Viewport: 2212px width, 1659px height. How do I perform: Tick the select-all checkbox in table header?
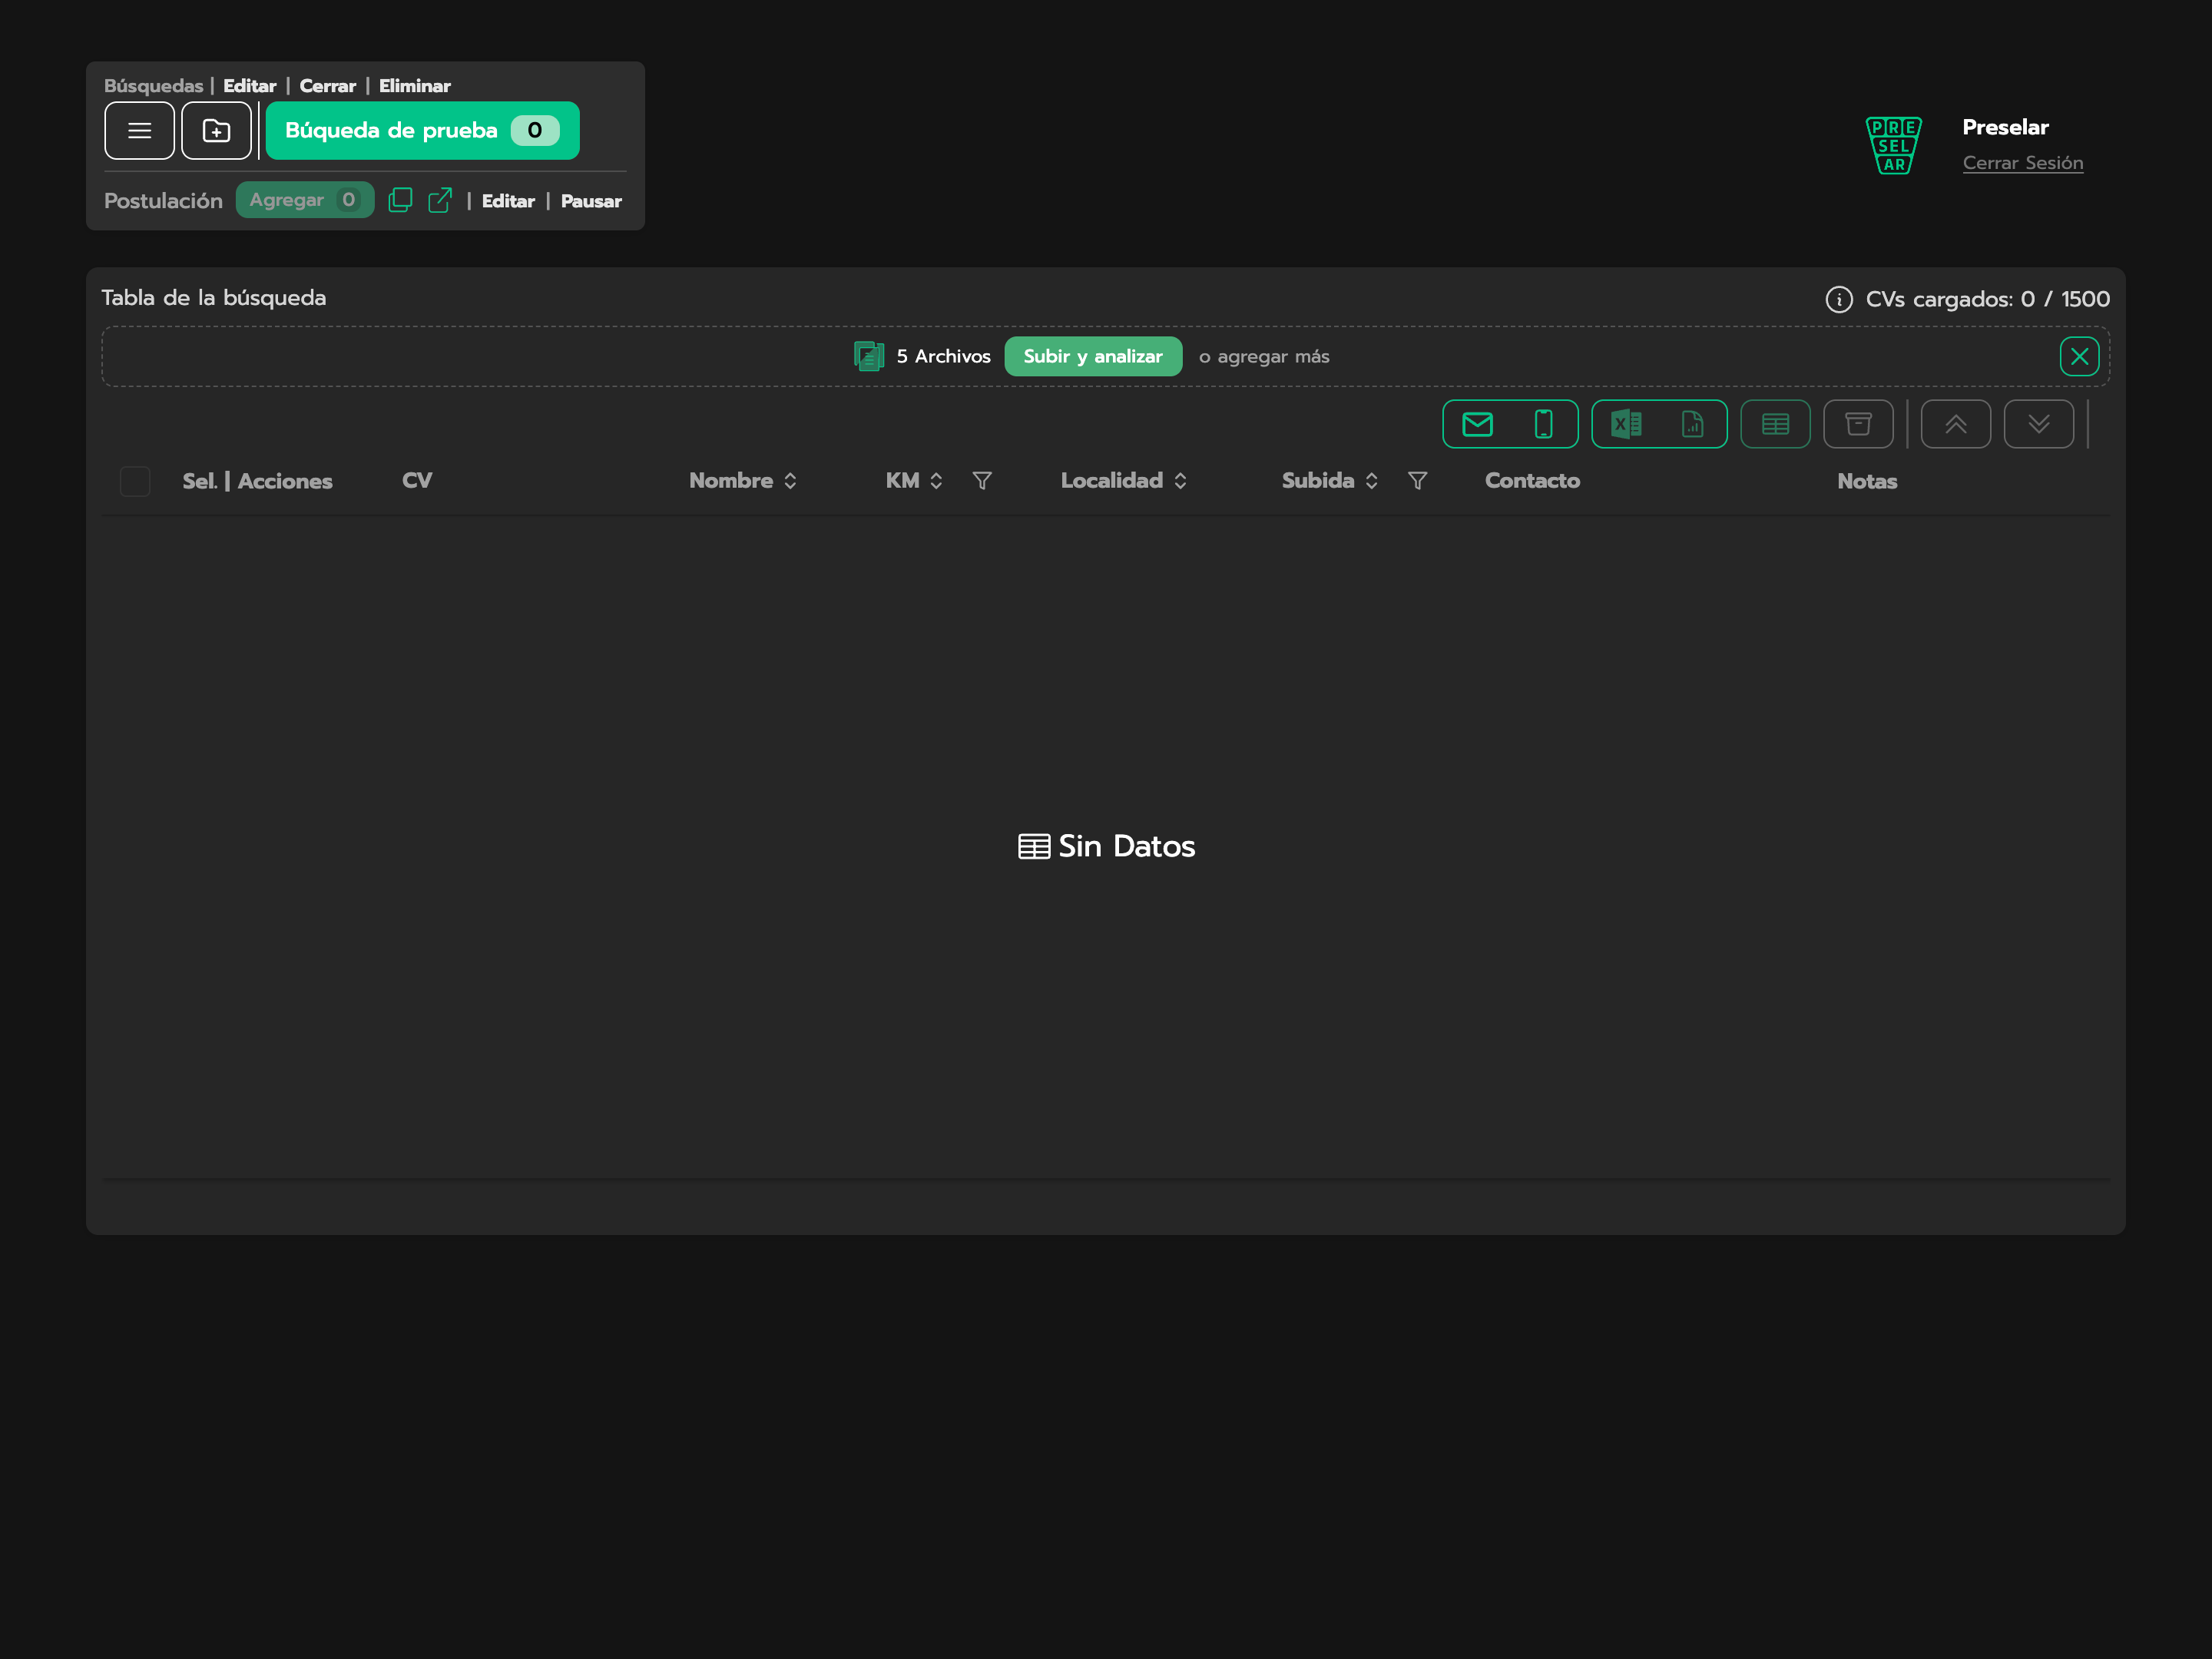pyautogui.click(x=135, y=481)
